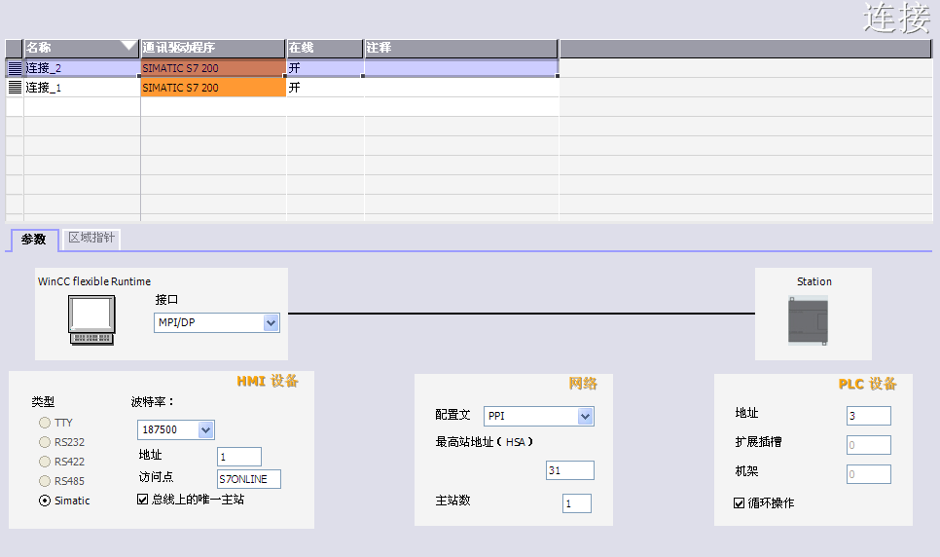Select the 连接_2 name cell
940x557 pixels.
coord(82,68)
